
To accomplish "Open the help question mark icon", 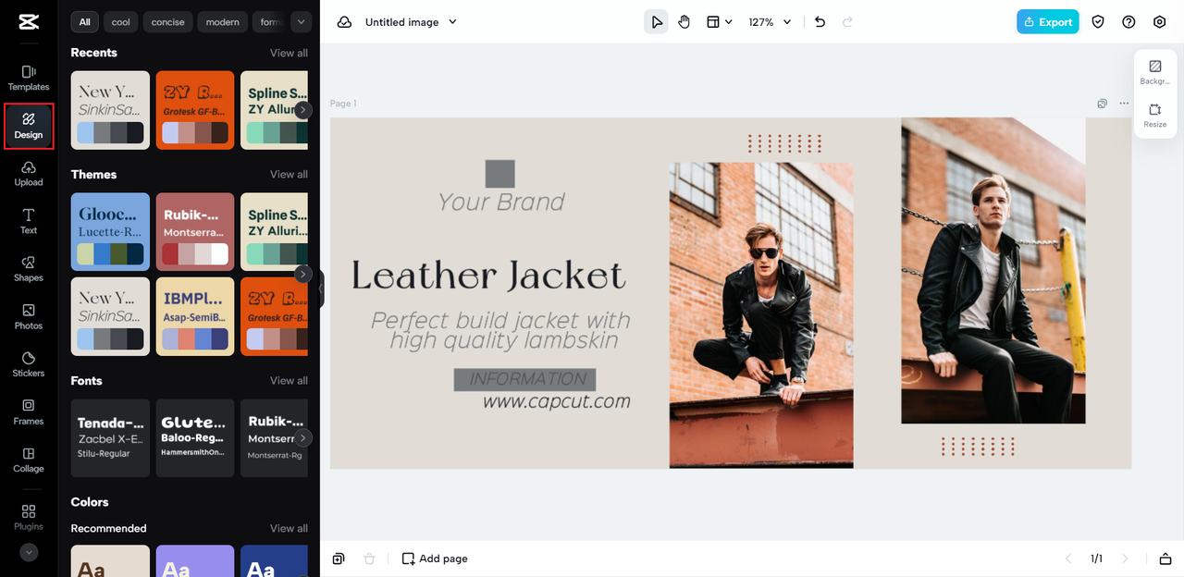I will 1128,22.
